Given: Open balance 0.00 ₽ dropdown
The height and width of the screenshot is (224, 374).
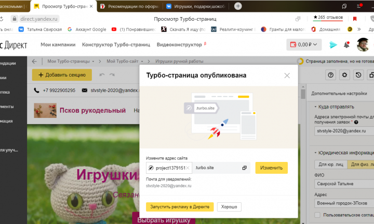Looking at the screenshot, I should 304,44.
